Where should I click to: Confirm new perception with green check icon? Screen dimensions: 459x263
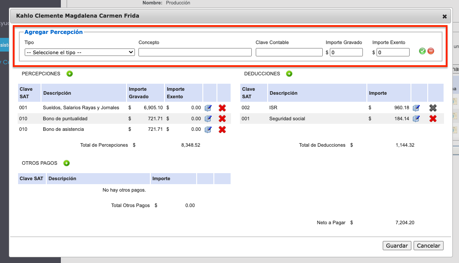(x=422, y=51)
